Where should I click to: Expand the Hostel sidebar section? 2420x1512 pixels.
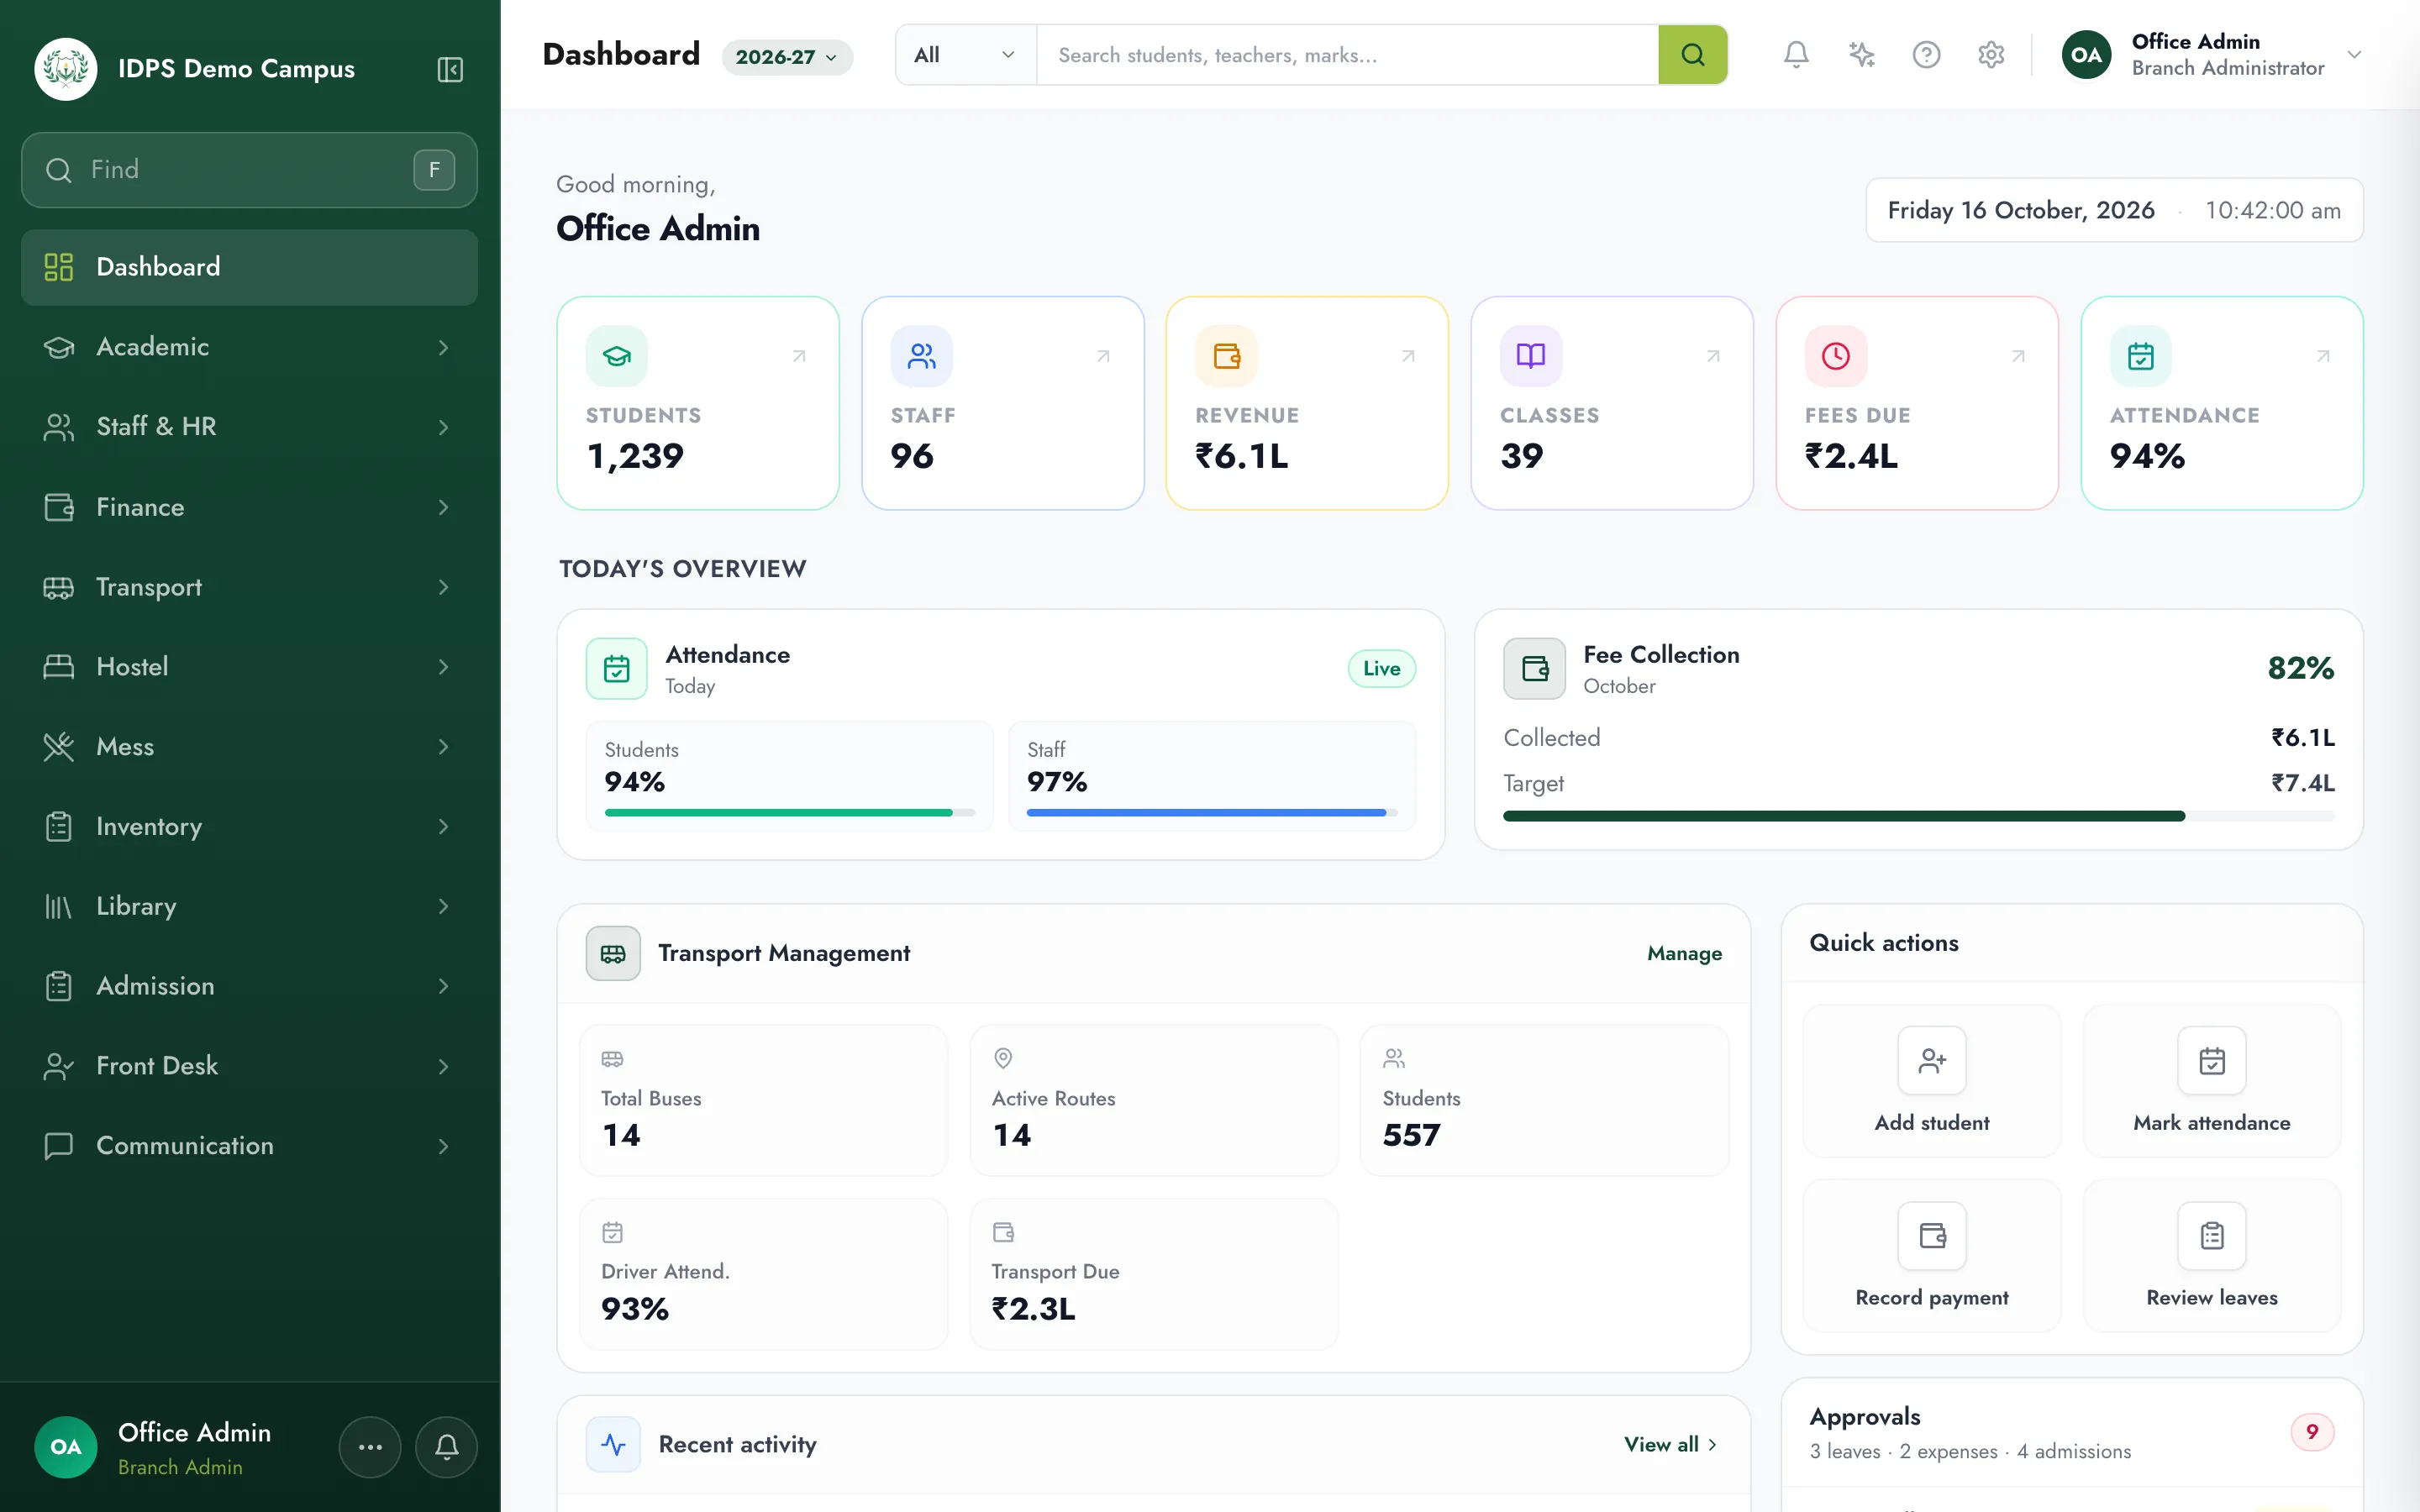coord(249,667)
